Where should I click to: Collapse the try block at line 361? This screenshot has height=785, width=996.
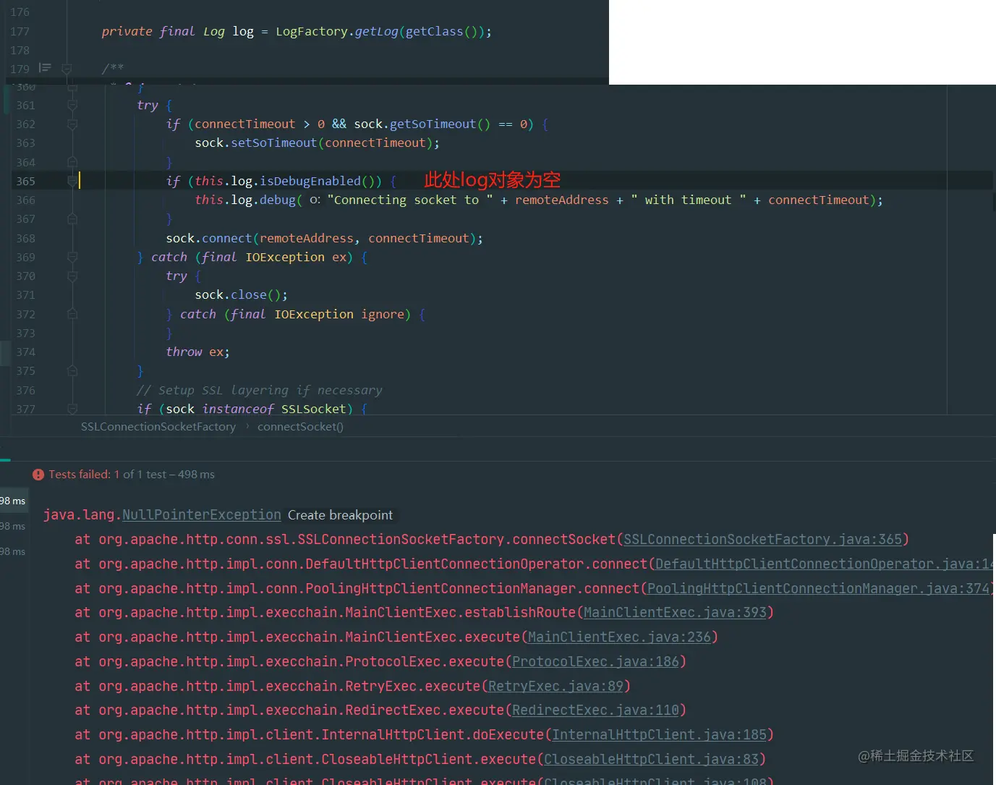pyautogui.click(x=72, y=106)
